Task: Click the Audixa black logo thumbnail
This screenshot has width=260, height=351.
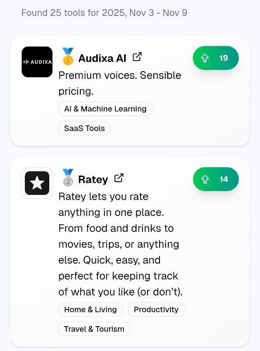Action: [x=37, y=62]
